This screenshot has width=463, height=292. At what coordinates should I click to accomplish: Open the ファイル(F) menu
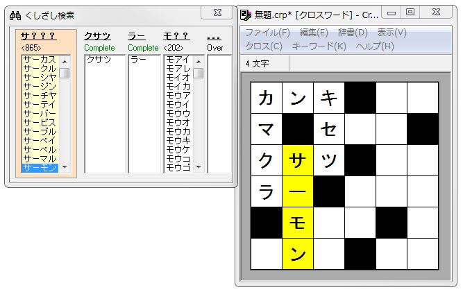(x=267, y=33)
